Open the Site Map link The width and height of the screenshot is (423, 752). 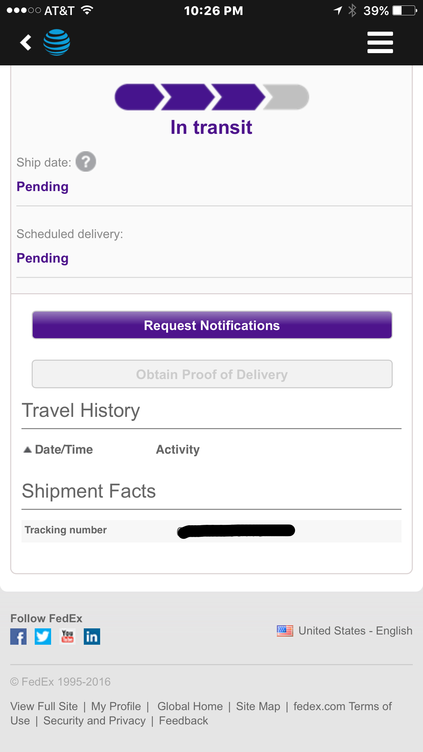click(x=258, y=706)
